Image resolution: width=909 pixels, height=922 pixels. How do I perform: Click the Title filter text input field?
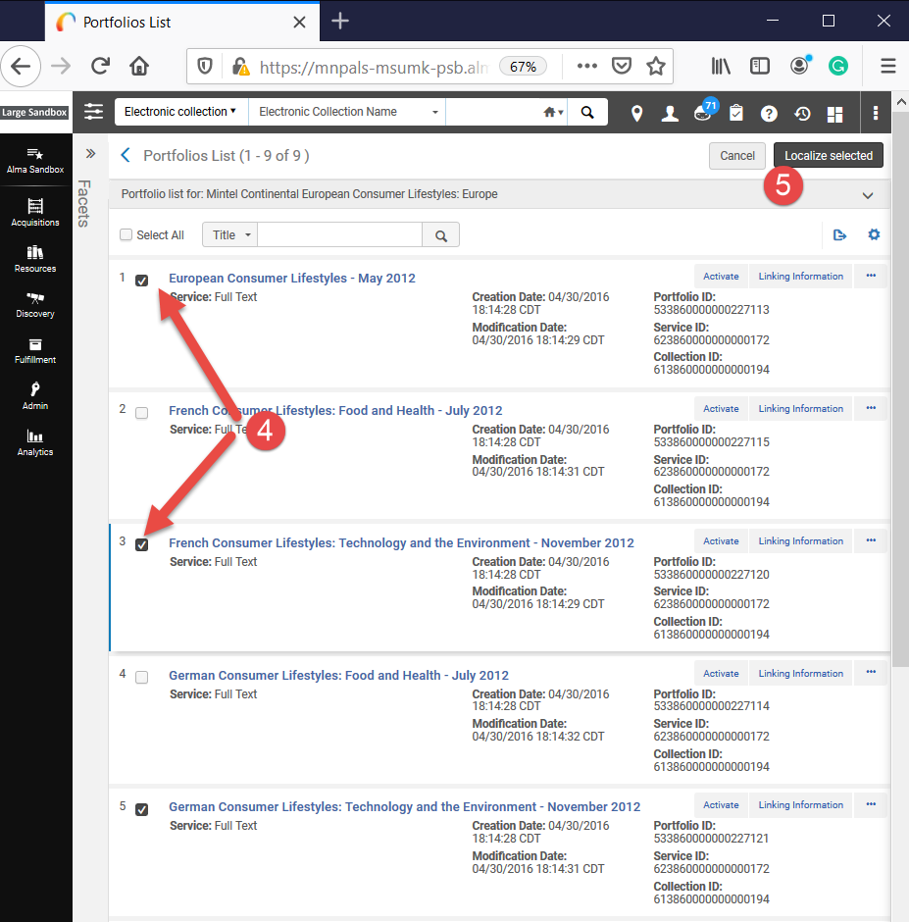340,235
